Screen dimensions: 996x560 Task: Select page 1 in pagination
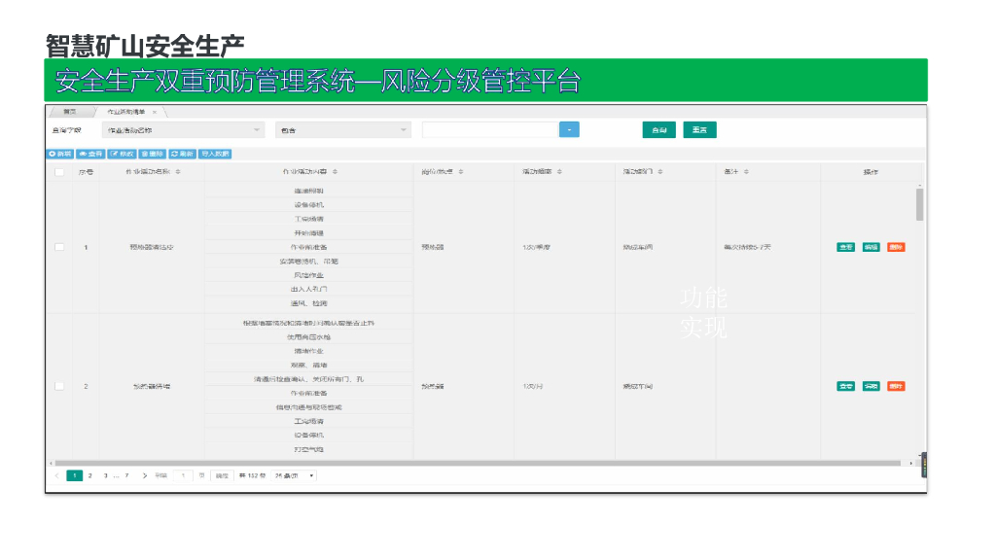click(x=74, y=475)
